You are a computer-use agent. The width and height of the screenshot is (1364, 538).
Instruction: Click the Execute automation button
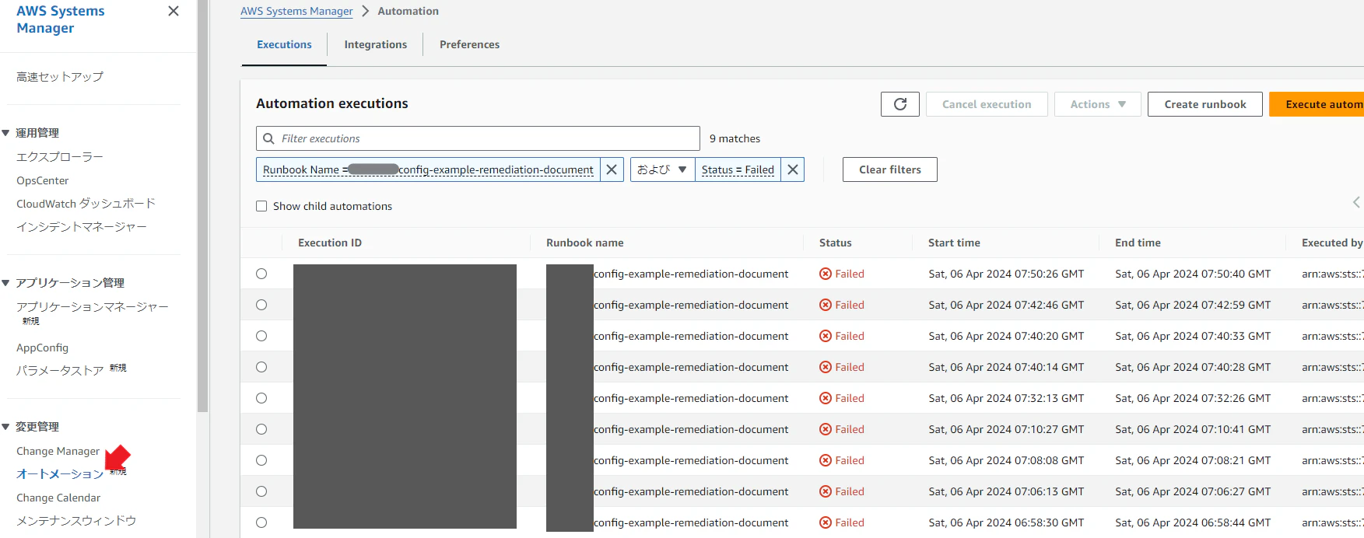[1317, 104]
